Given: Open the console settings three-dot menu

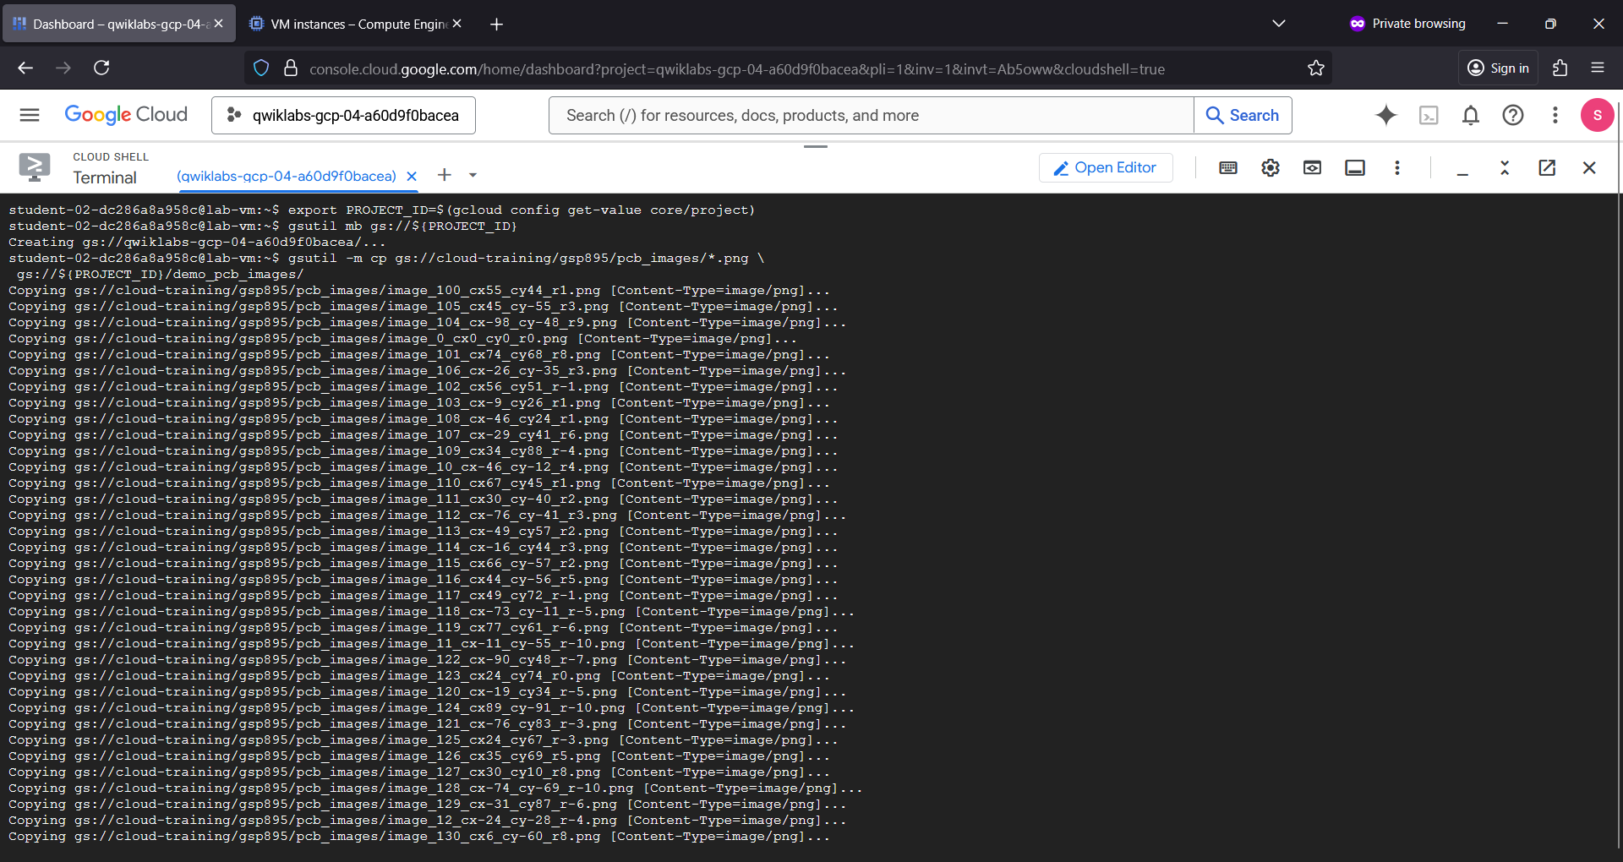Looking at the screenshot, I should (x=1555, y=115).
